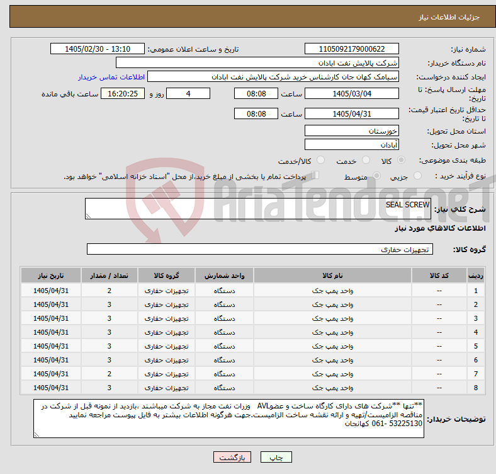This screenshot has height=474, width=496.
Task: Click row number 8 cell
Action: click(x=475, y=388)
